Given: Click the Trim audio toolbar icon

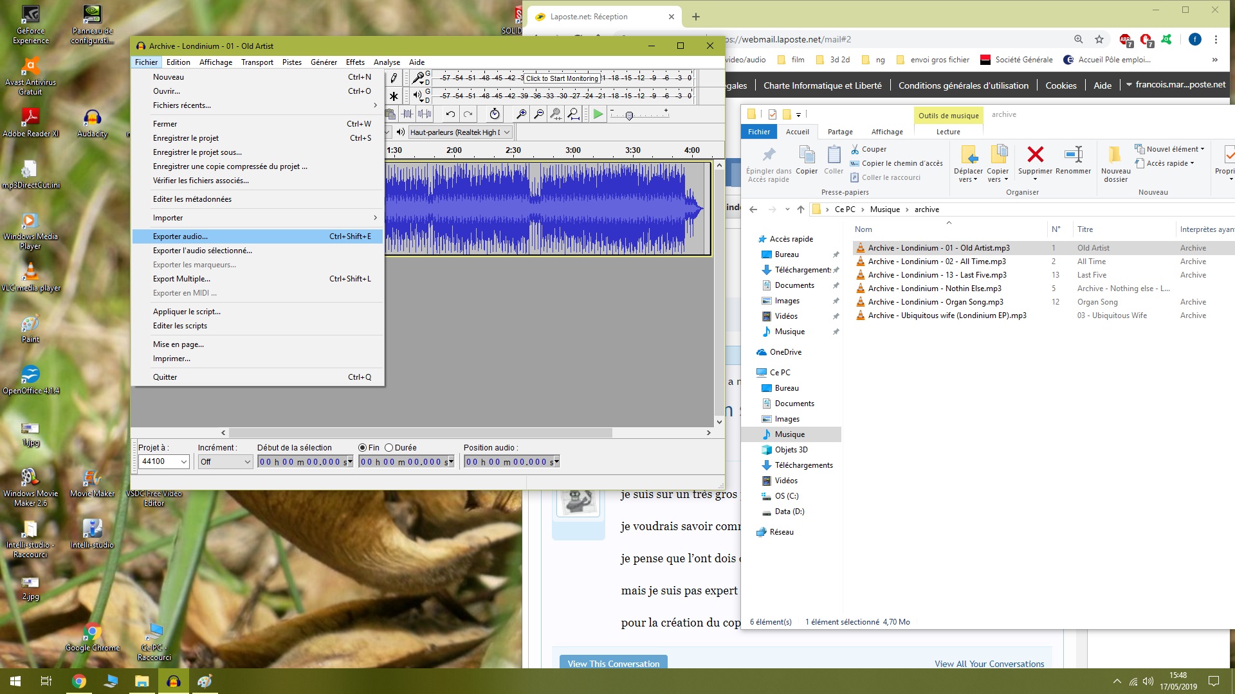Looking at the screenshot, I should 407,114.
